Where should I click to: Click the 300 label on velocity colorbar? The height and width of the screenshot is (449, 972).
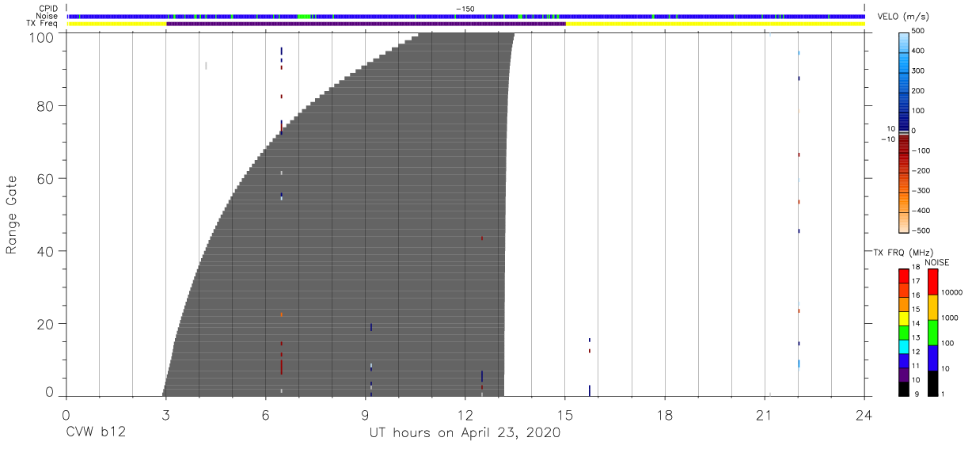[919, 71]
